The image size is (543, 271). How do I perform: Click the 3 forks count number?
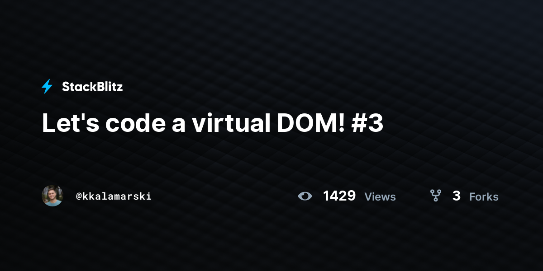pos(457,196)
